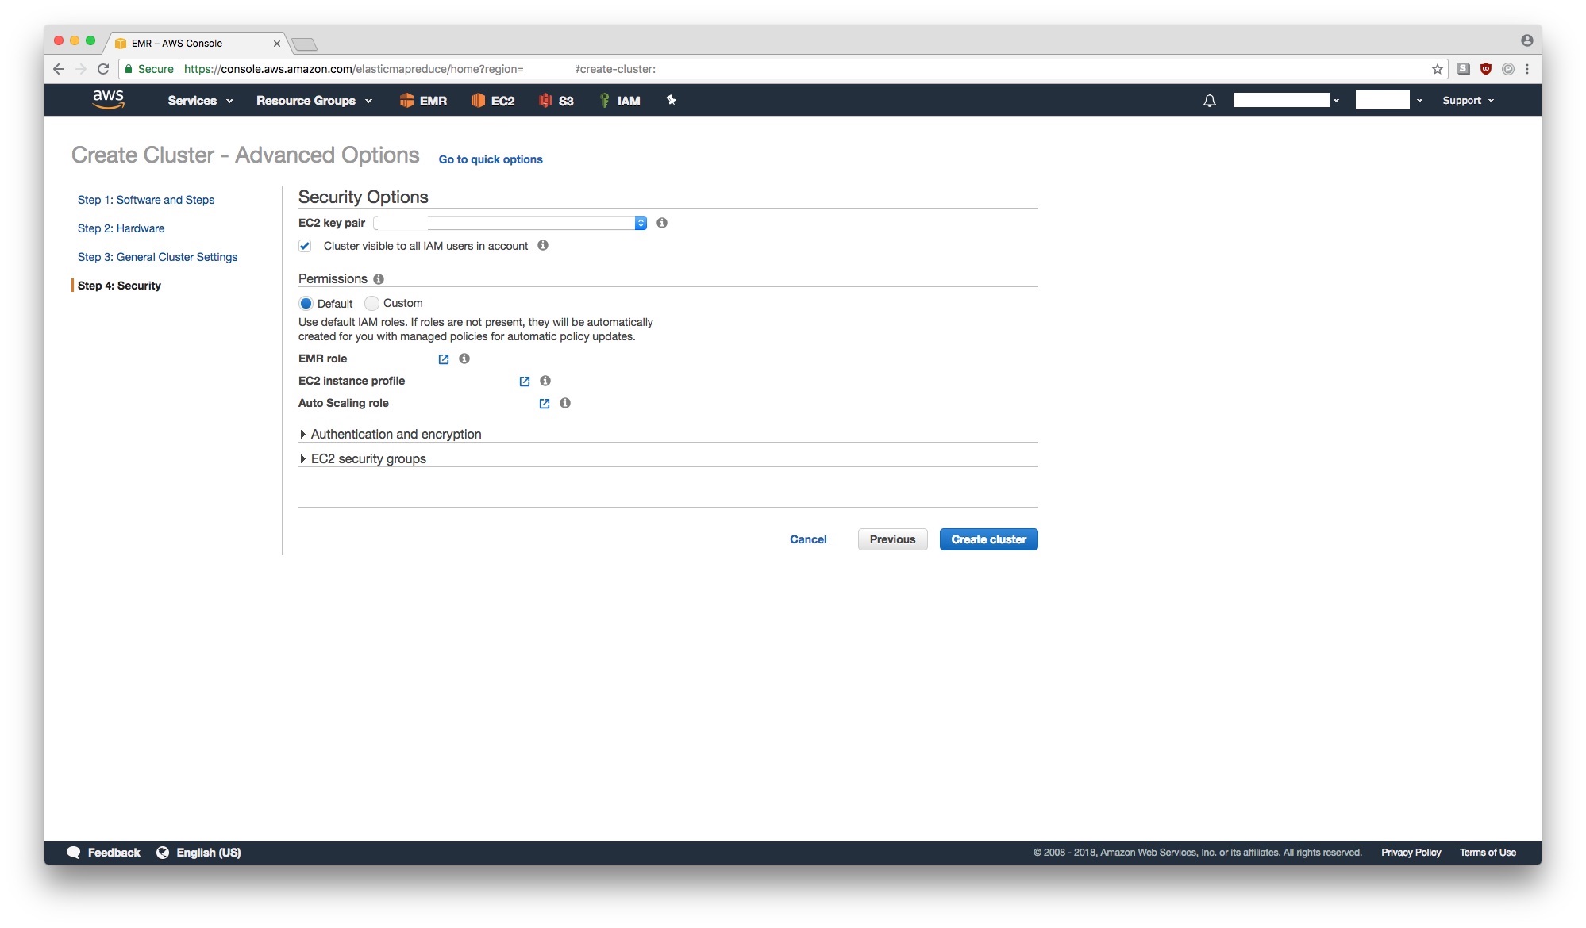Click the Create cluster button
This screenshot has height=928, width=1586.
[x=987, y=539]
